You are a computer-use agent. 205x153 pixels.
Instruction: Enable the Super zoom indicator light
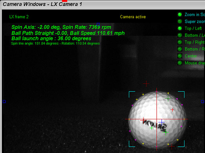pos(180,21)
